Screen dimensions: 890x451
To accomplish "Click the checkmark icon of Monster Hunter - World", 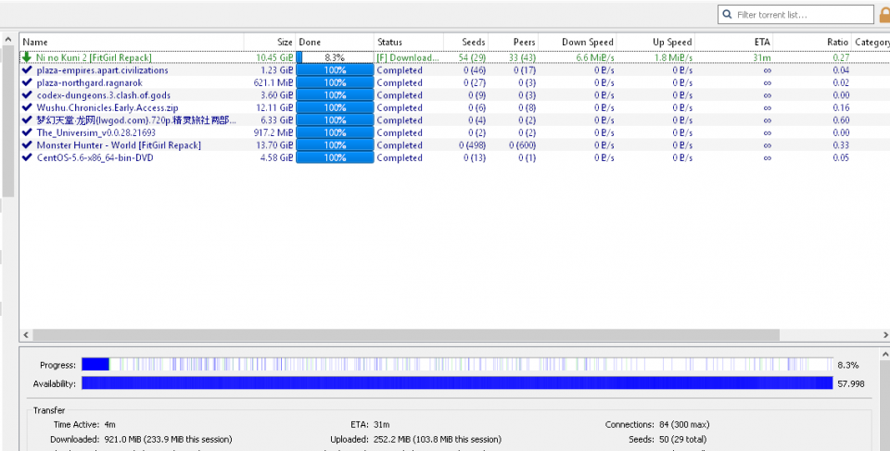I will pyautogui.click(x=27, y=144).
